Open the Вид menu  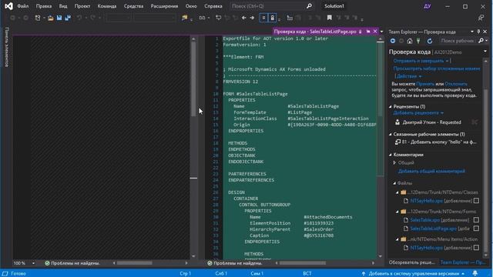[x=63, y=6]
